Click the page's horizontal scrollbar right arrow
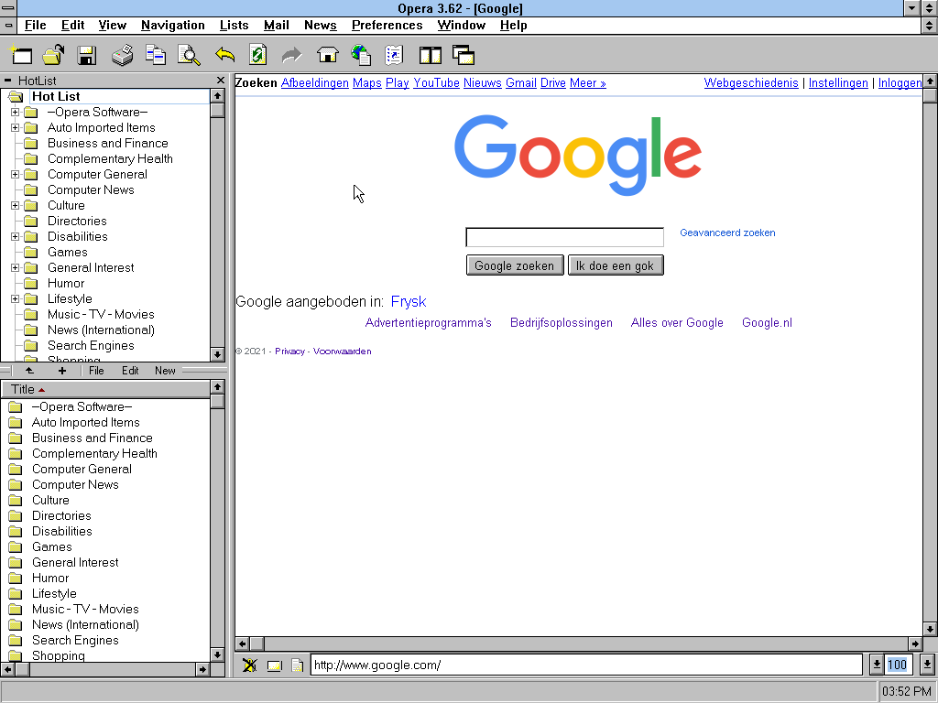 pyautogui.click(x=915, y=644)
